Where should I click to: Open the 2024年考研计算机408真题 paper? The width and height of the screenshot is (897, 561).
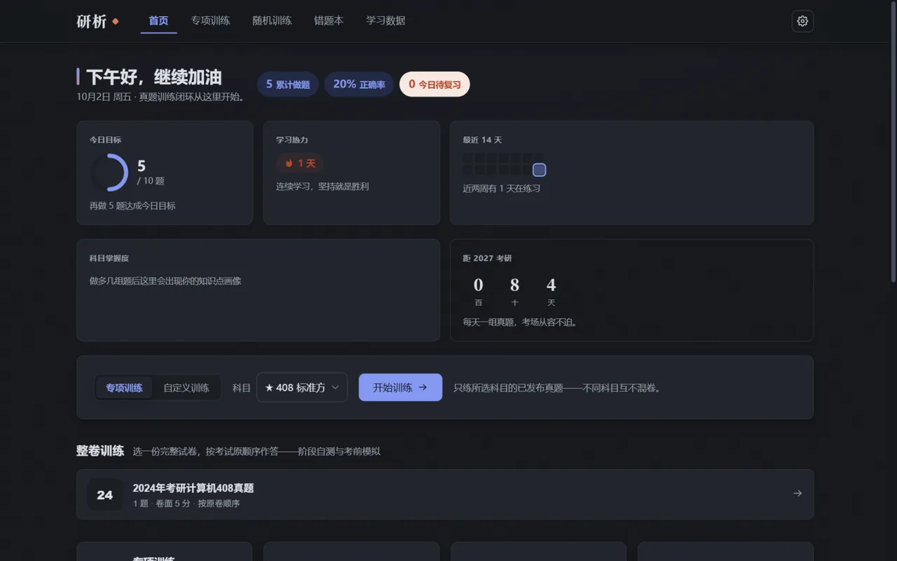pos(445,495)
